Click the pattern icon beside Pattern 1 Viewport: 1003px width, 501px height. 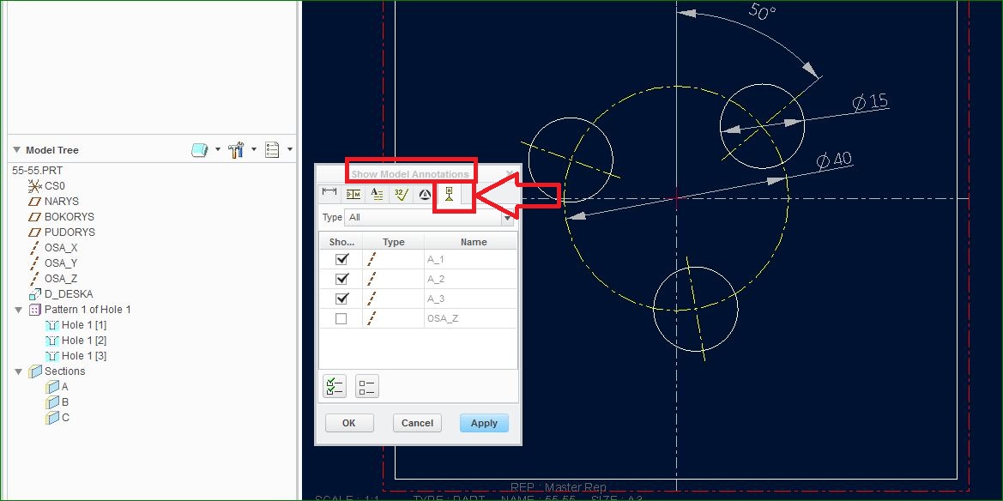coord(35,310)
